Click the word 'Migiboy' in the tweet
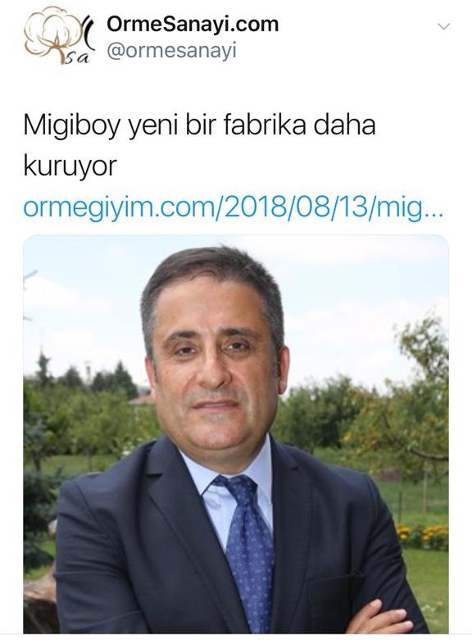This screenshot has width=472, height=640. point(72,125)
